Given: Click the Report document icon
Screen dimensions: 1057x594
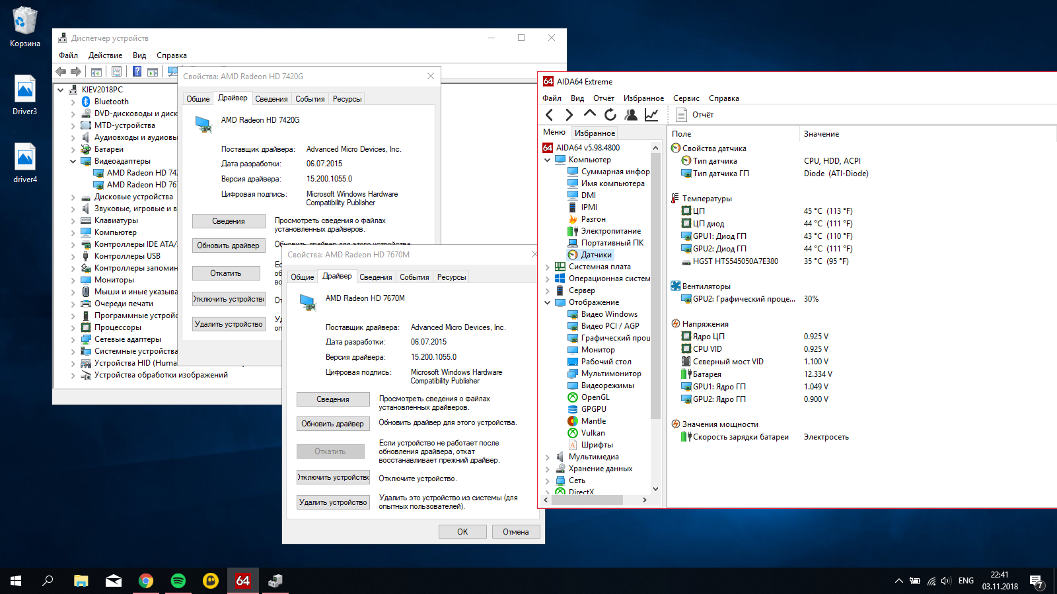Looking at the screenshot, I should (x=682, y=115).
